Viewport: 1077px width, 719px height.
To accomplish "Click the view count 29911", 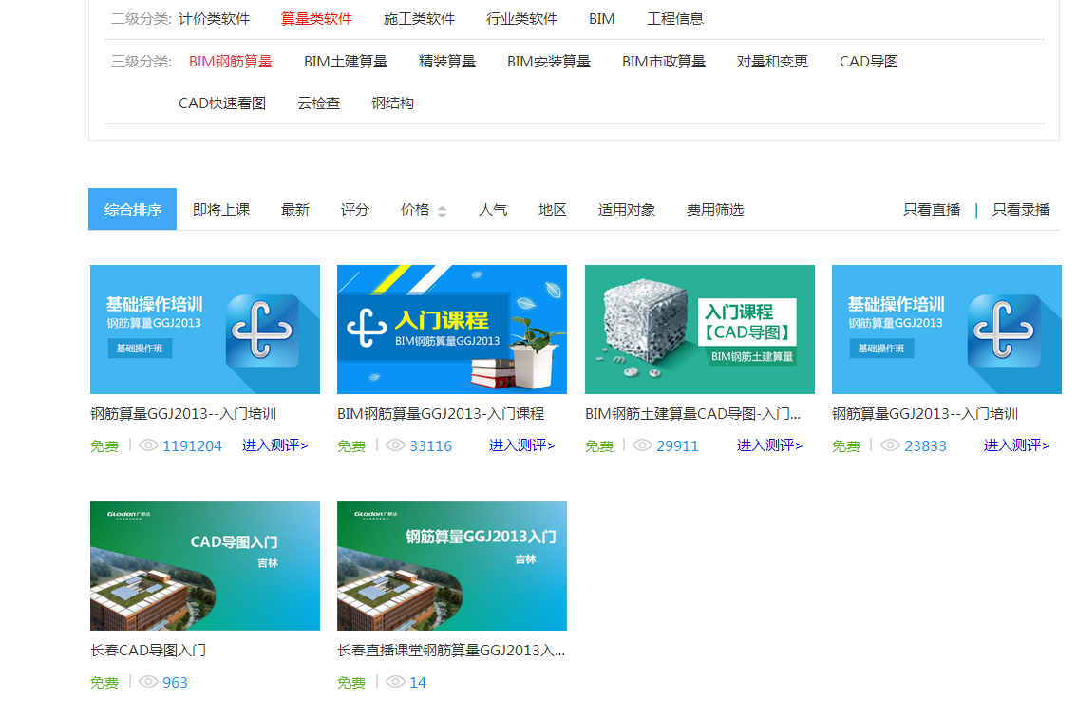I will click(x=677, y=446).
